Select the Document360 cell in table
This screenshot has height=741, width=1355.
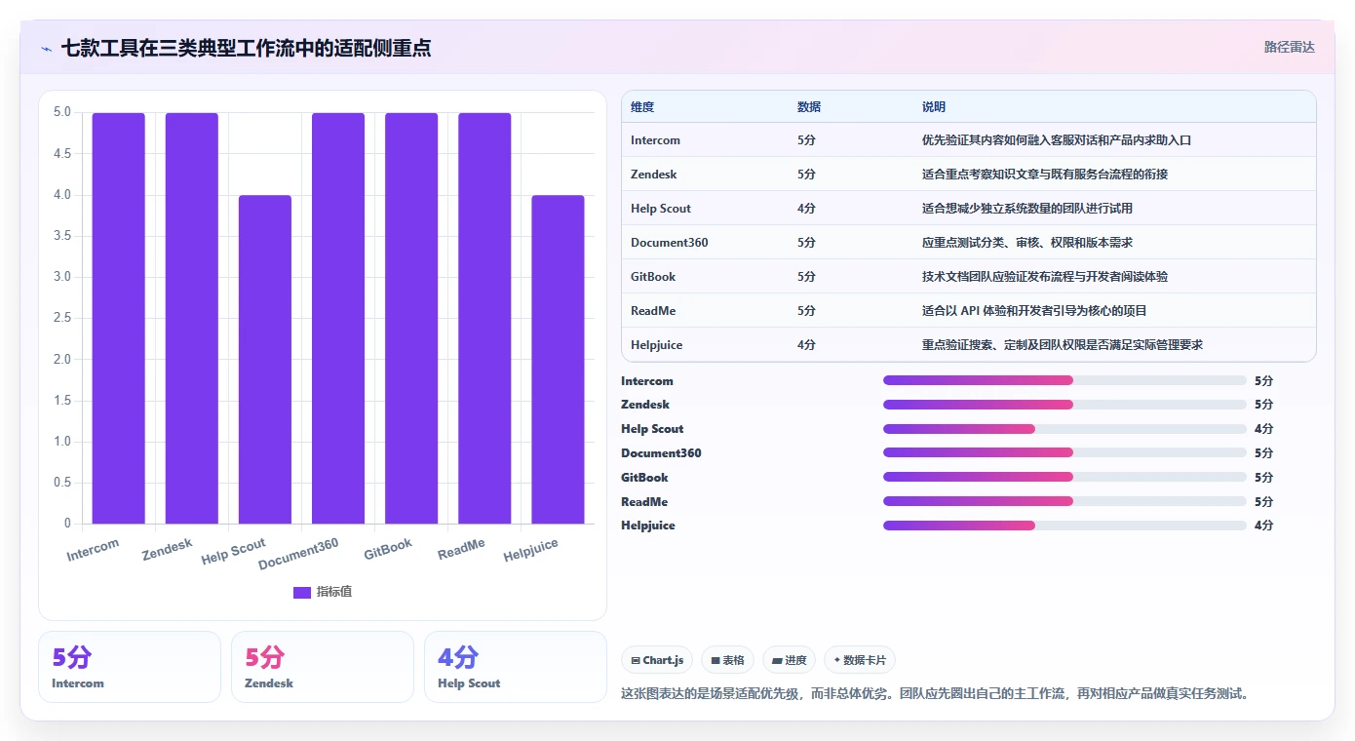(670, 243)
